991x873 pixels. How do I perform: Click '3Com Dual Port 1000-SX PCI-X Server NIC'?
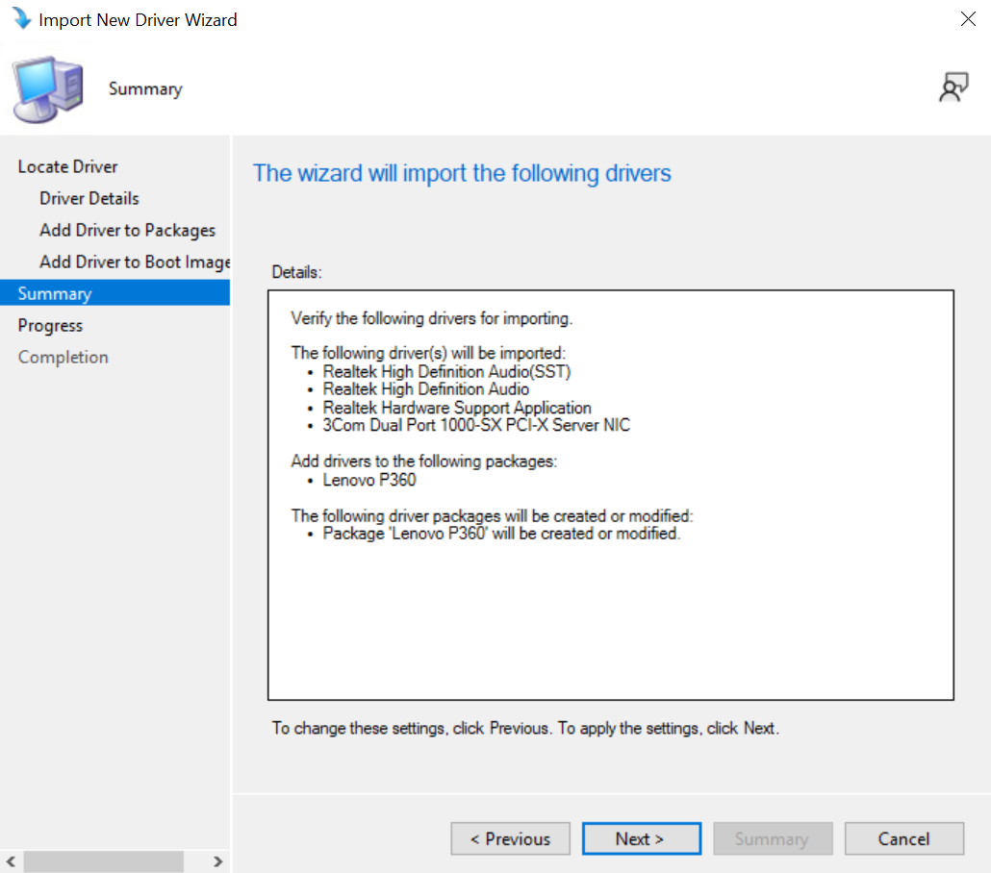coord(476,425)
